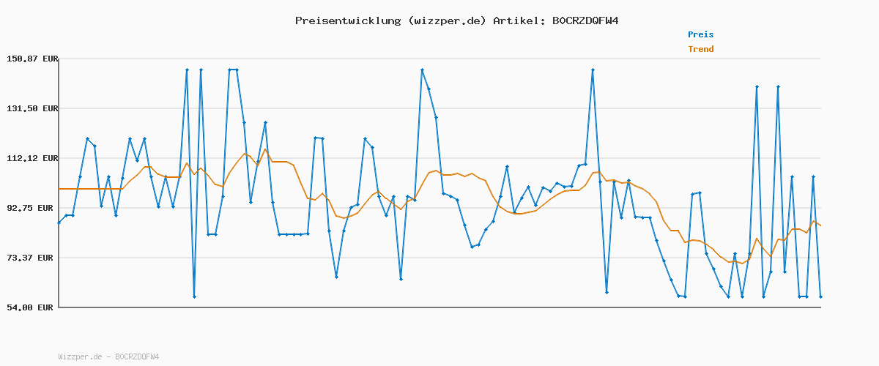Viewport: 879px width, 366px height.
Task: Click the 92.75 EUR axis label
Action: (x=34, y=208)
